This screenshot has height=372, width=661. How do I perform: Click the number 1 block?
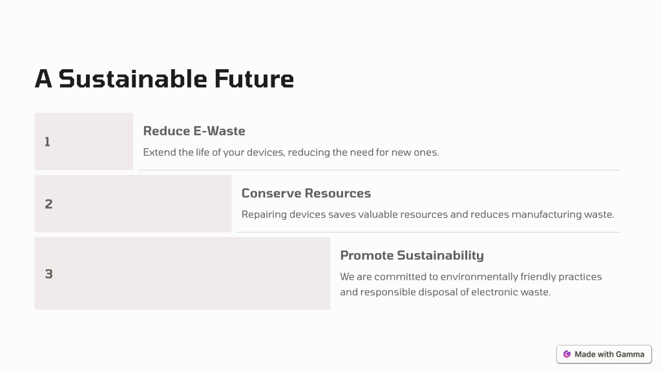coord(84,141)
